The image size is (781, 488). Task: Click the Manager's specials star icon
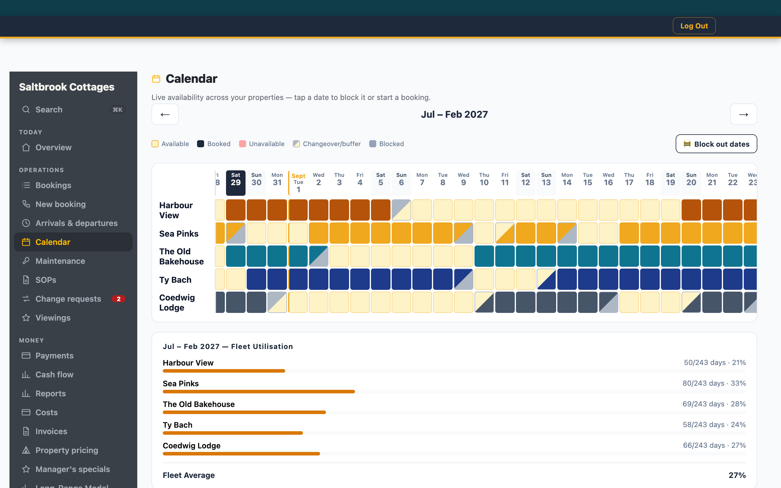click(x=26, y=469)
